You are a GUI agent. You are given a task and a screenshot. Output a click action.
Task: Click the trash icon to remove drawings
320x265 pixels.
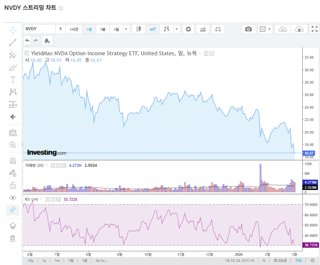(x=13, y=238)
